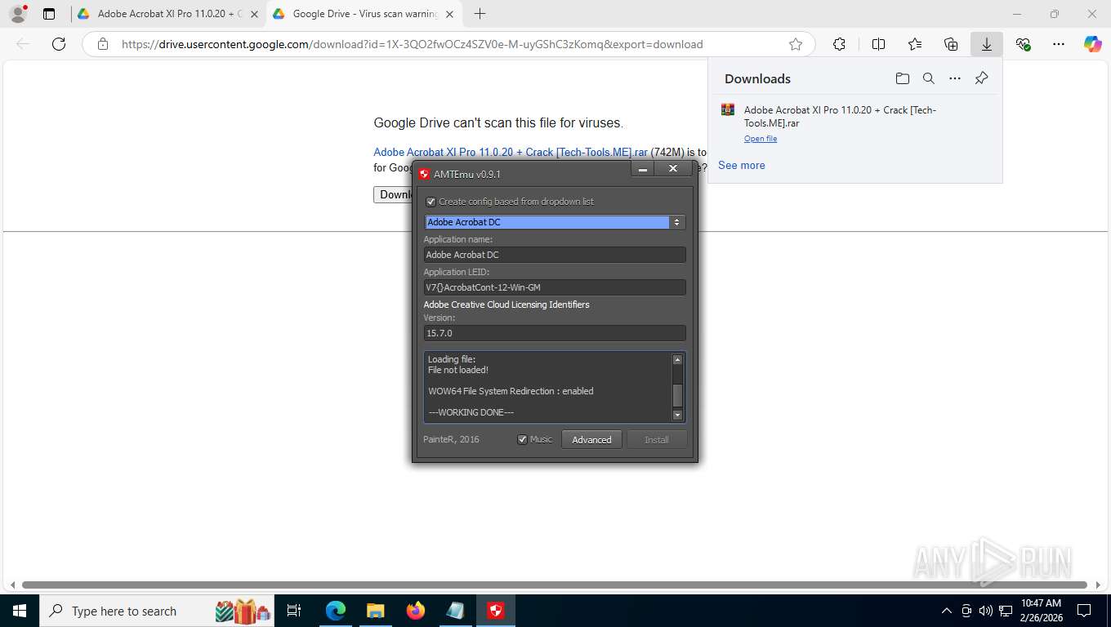Open Browser essentials heart icon
Screen dimensions: 1111x627
pyautogui.click(x=1023, y=44)
